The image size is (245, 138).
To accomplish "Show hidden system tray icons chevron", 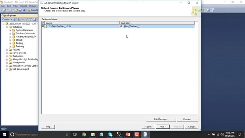I will [209, 135].
